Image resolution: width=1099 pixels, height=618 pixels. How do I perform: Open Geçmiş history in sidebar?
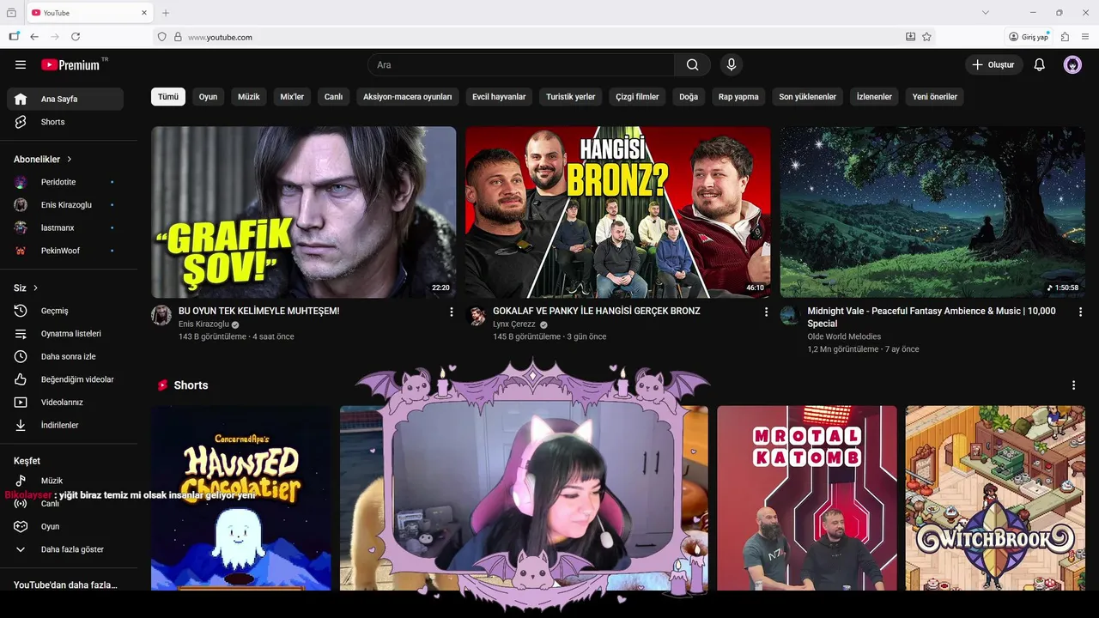click(65, 311)
